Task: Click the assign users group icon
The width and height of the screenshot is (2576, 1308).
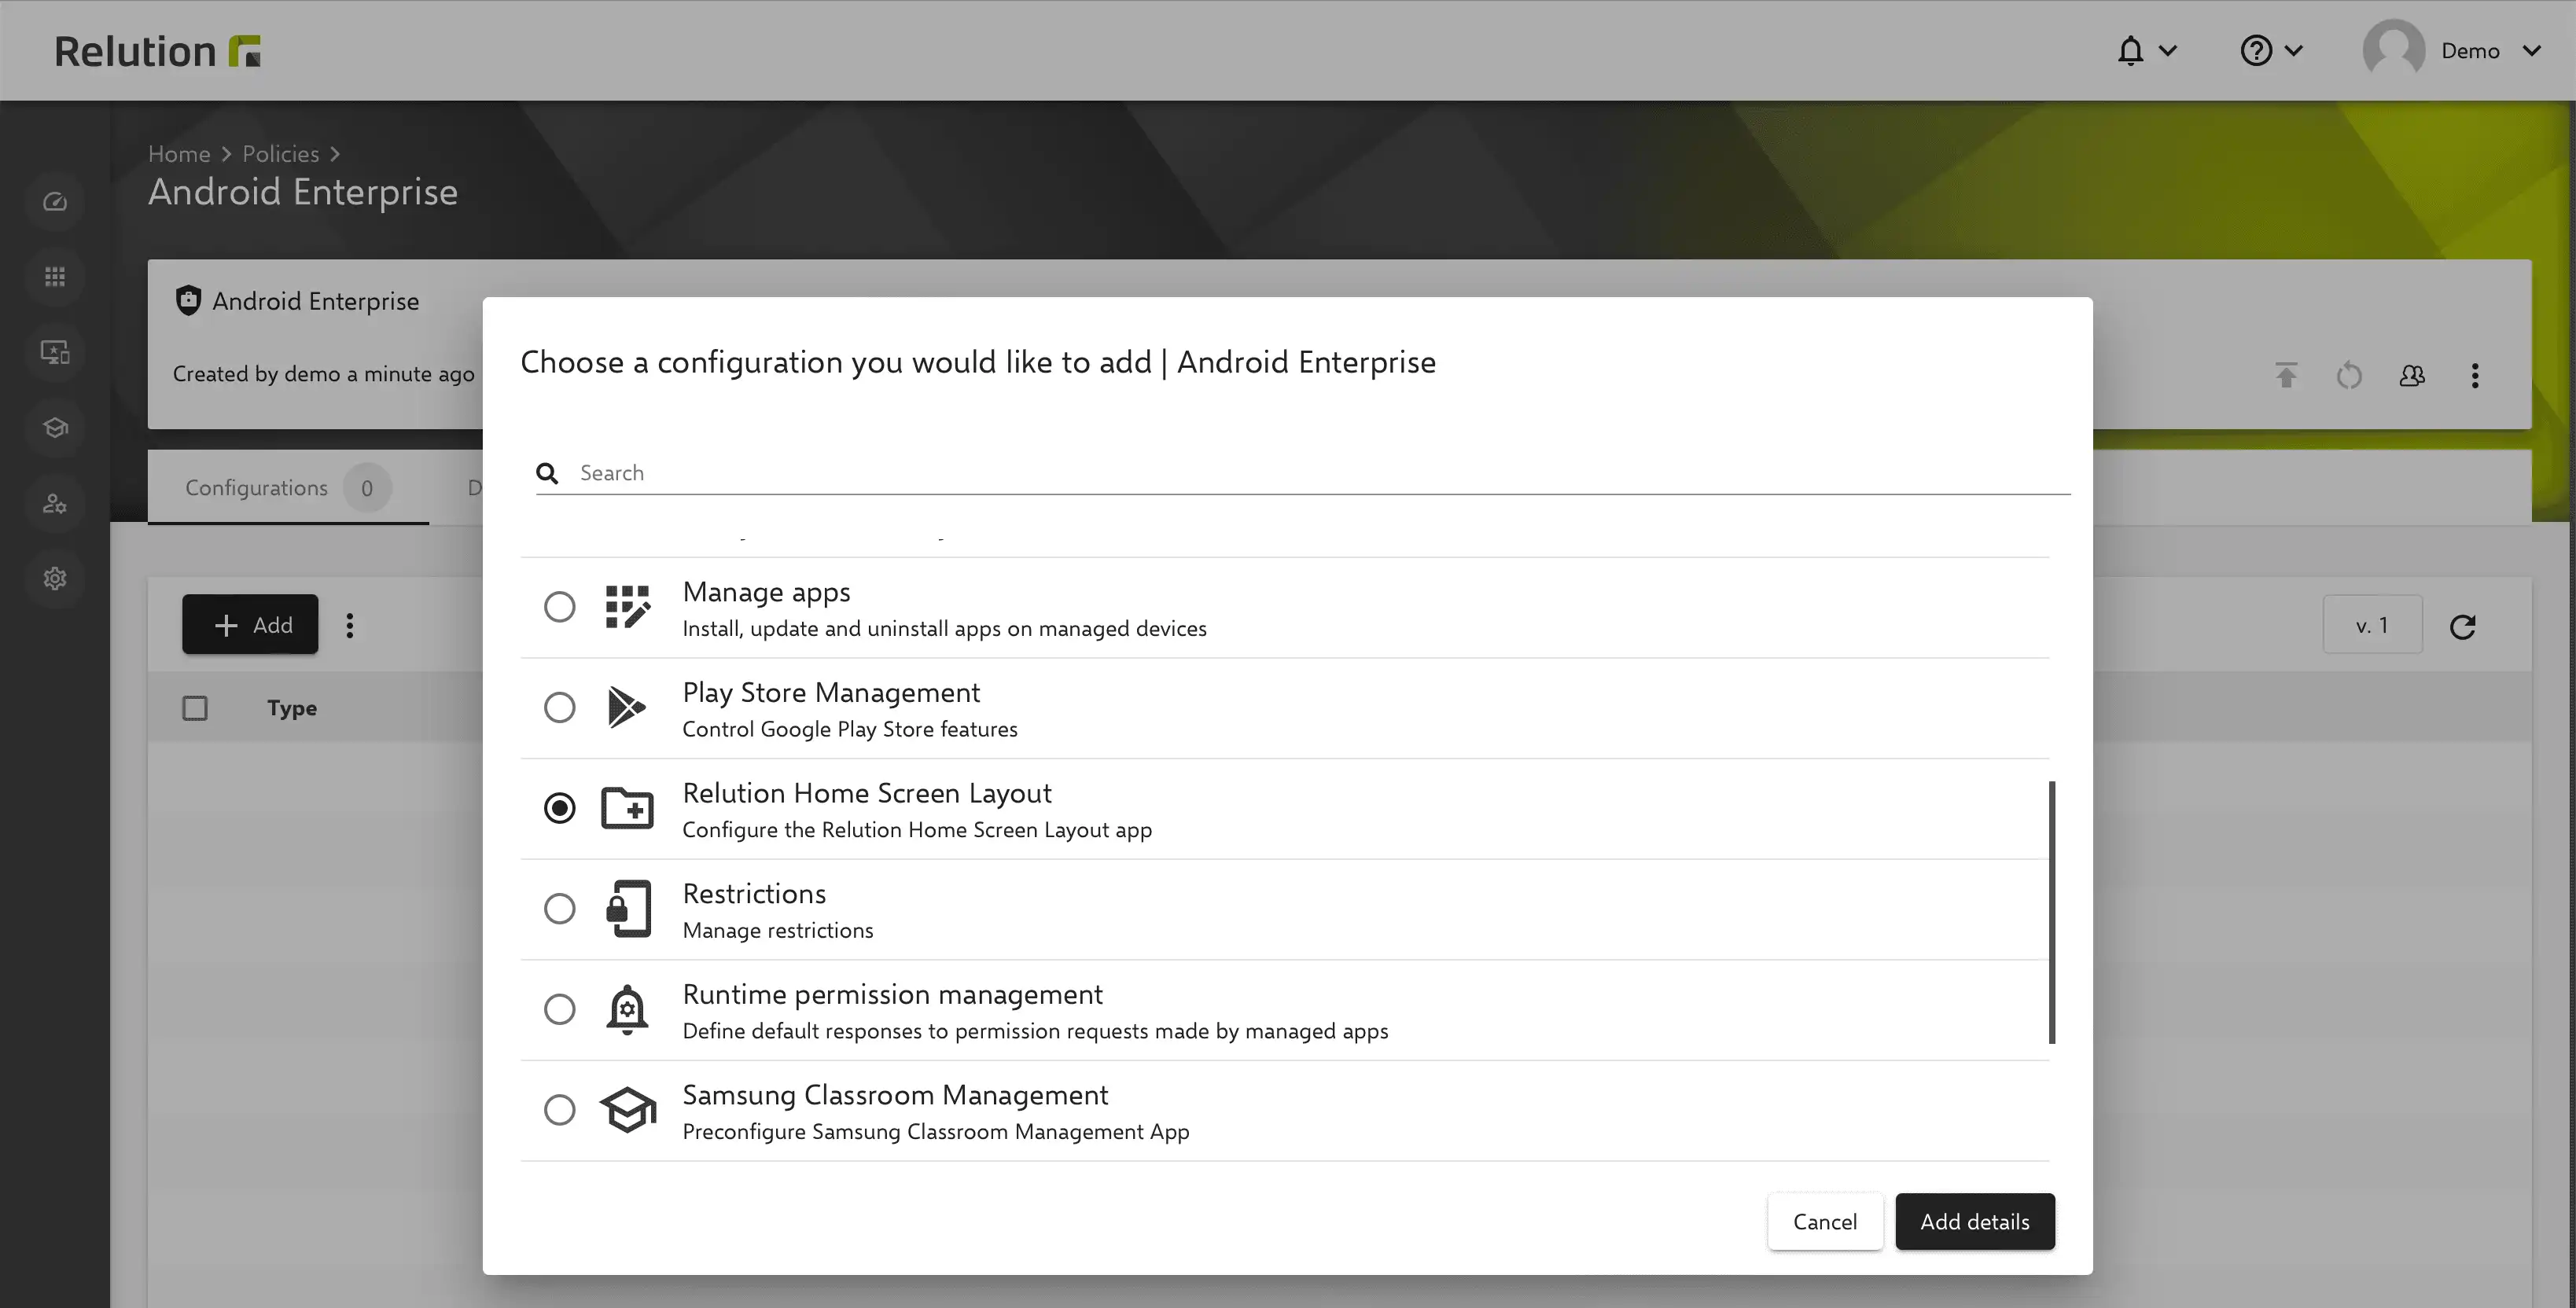Action: point(2412,375)
